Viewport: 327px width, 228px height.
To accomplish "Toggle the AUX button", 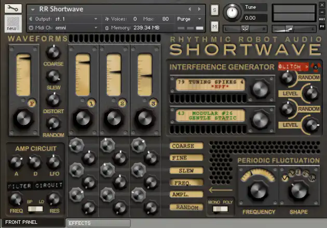I will point(322,19).
